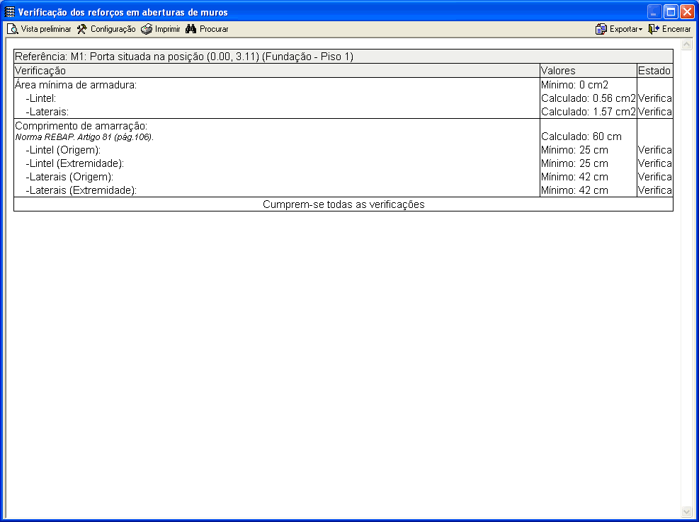Close the Verificação dos reforços window
Viewport: 699px width, 522px height.
pyautogui.click(x=687, y=11)
